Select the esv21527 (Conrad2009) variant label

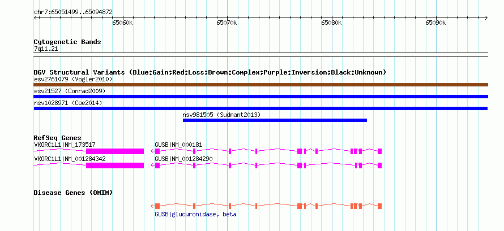[70, 91]
